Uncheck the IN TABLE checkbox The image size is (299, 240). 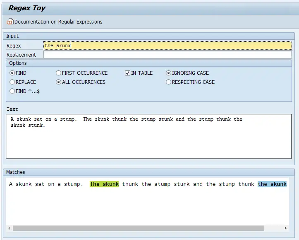tap(127, 73)
